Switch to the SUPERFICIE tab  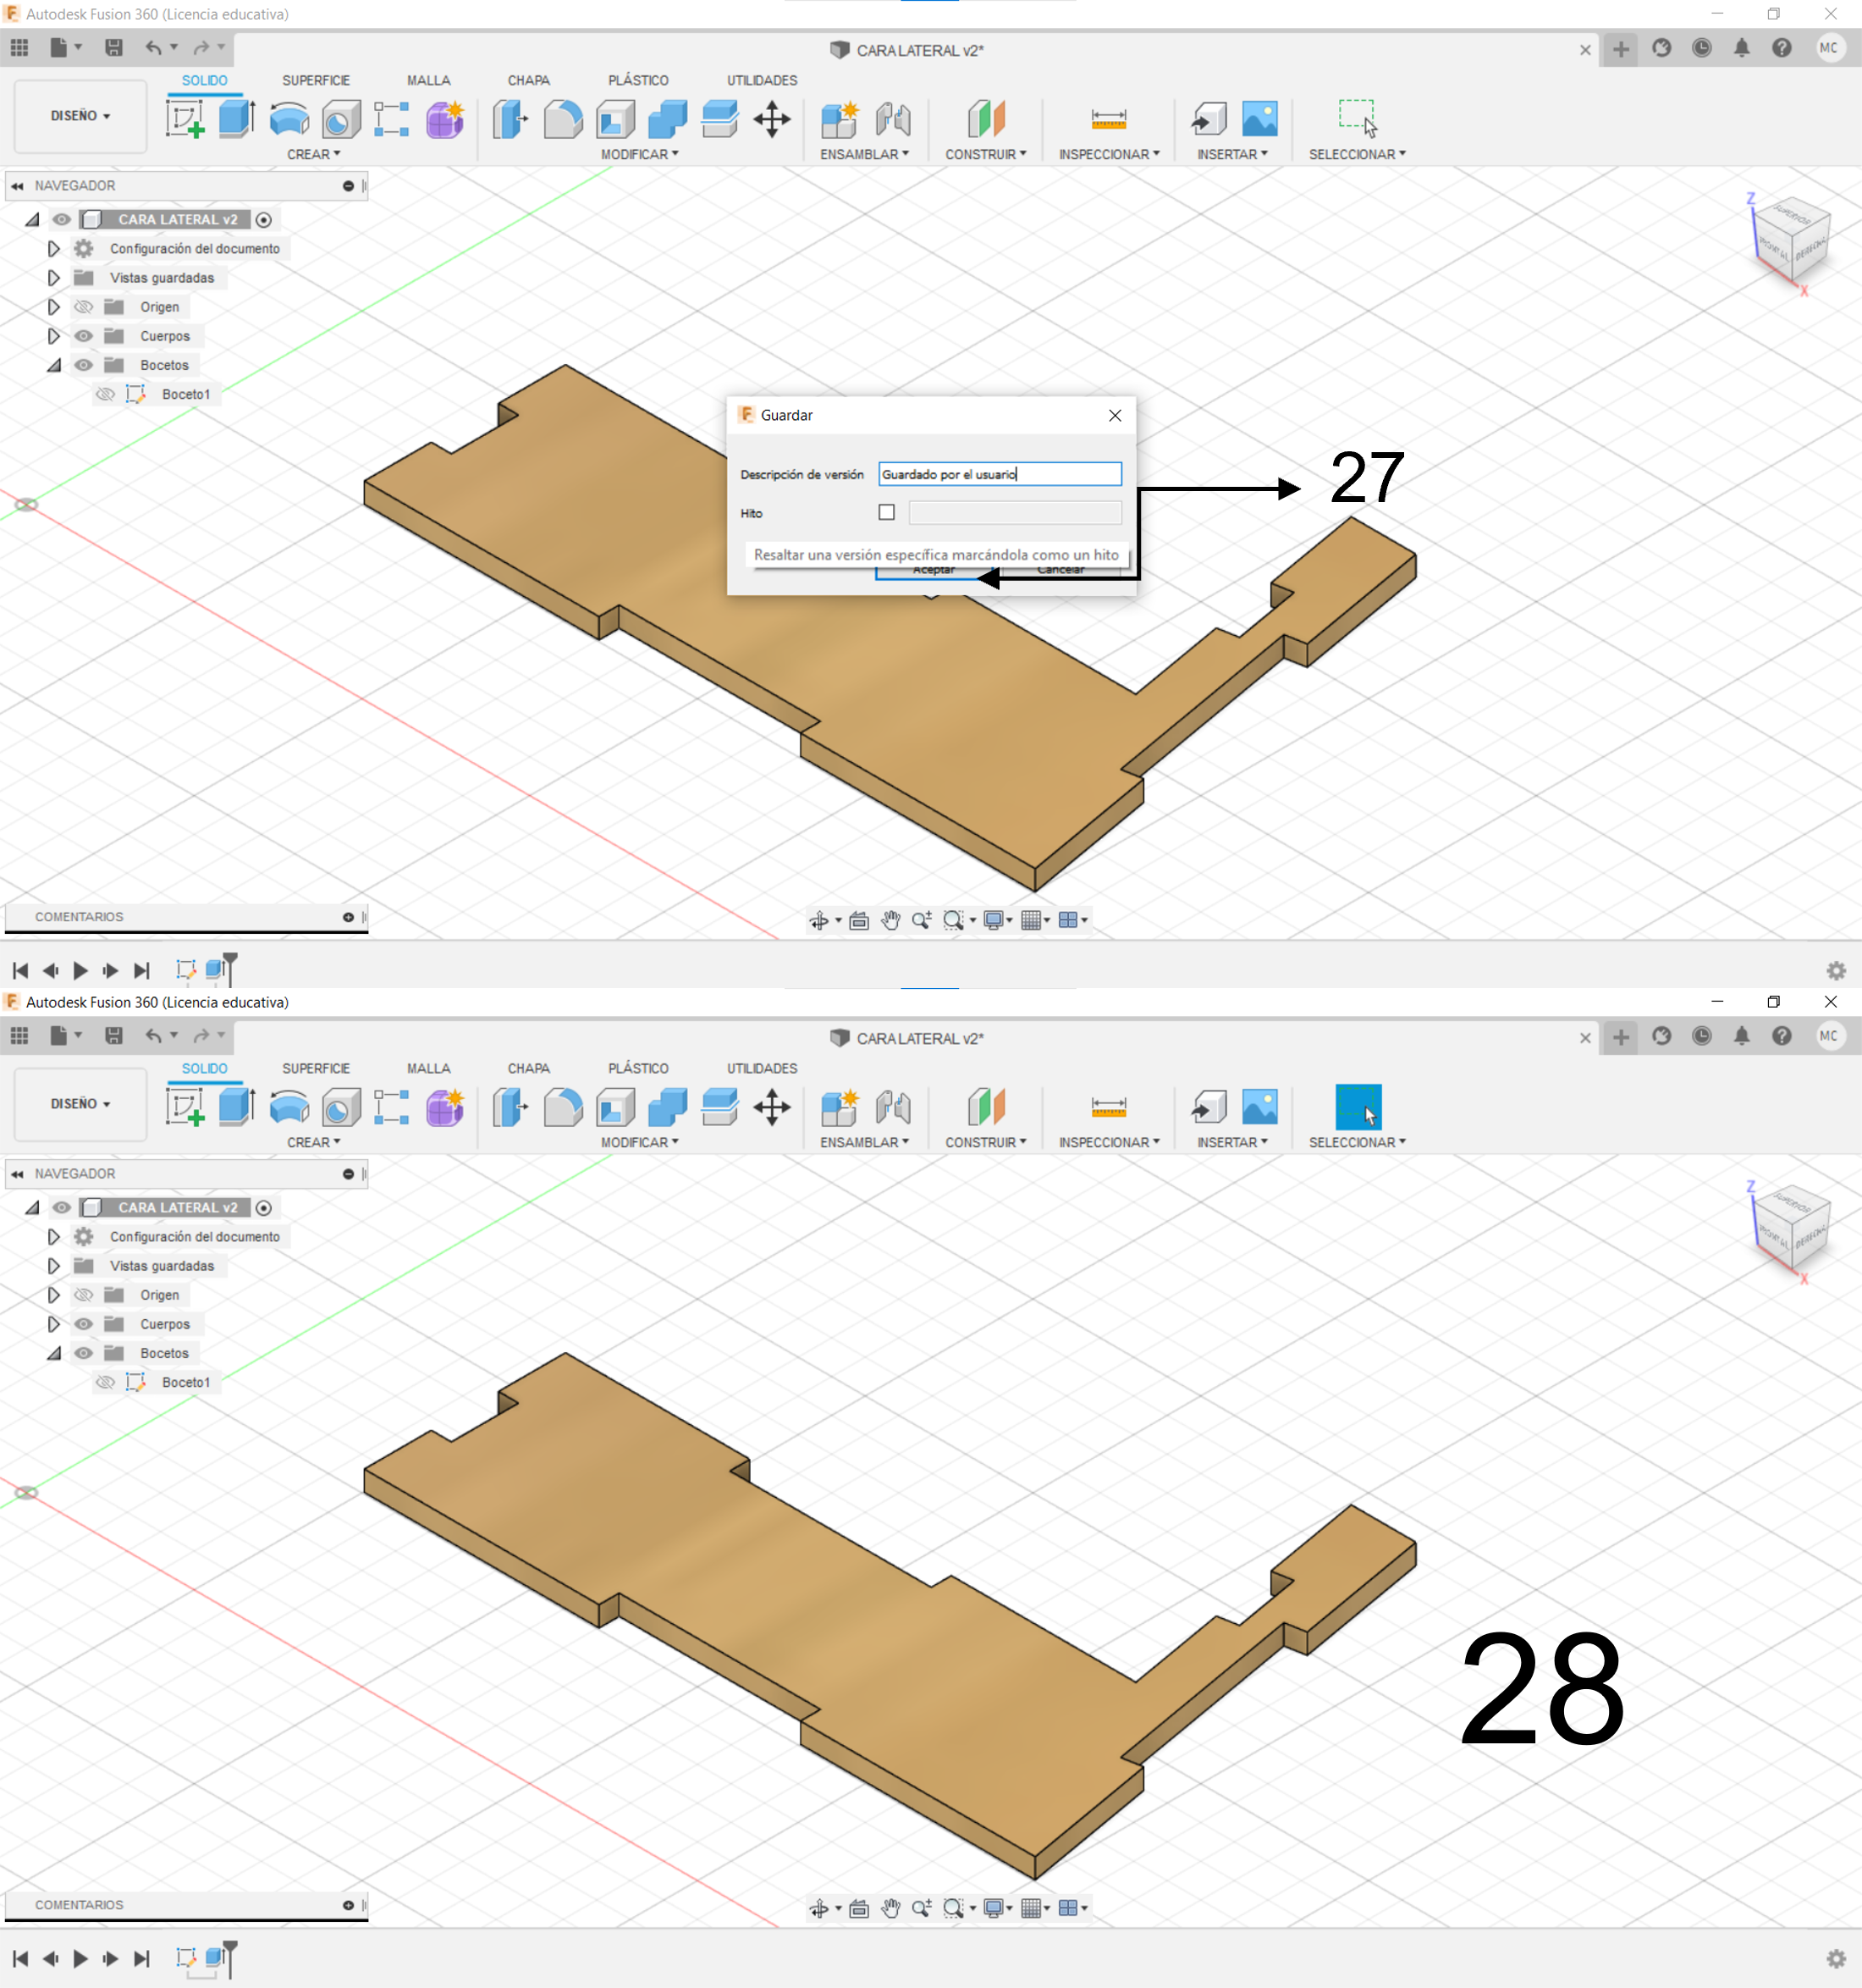click(x=316, y=80)
